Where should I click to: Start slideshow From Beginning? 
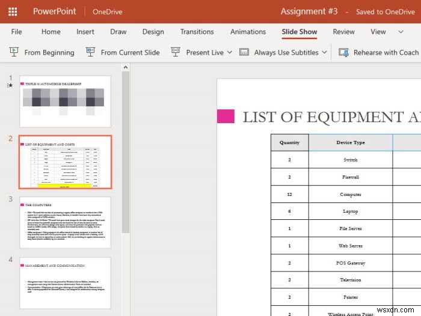click(x=49, y=53)
